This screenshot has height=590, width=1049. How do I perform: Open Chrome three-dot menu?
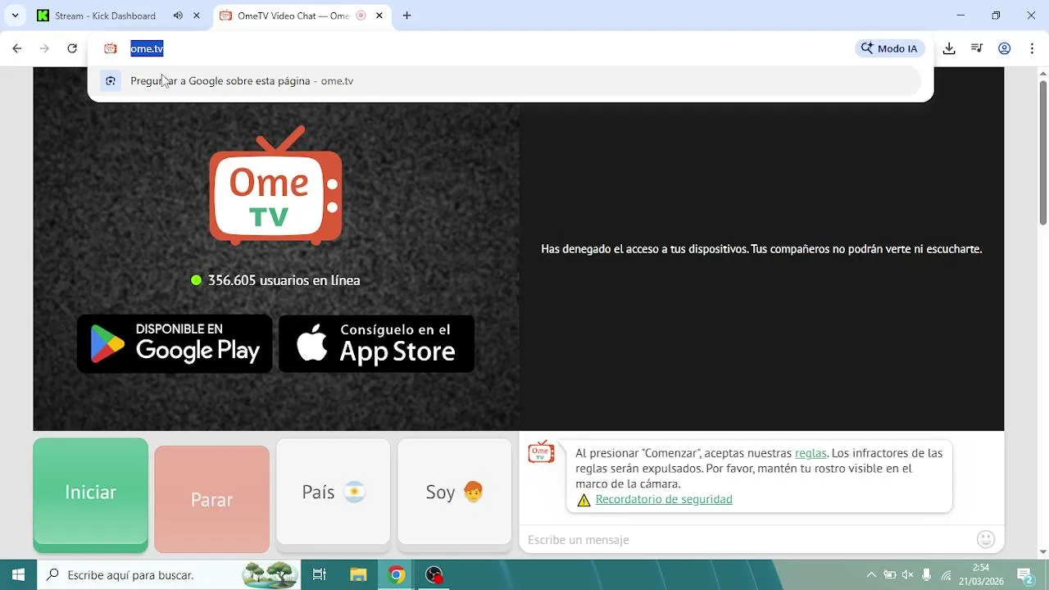click(1032, 48)
